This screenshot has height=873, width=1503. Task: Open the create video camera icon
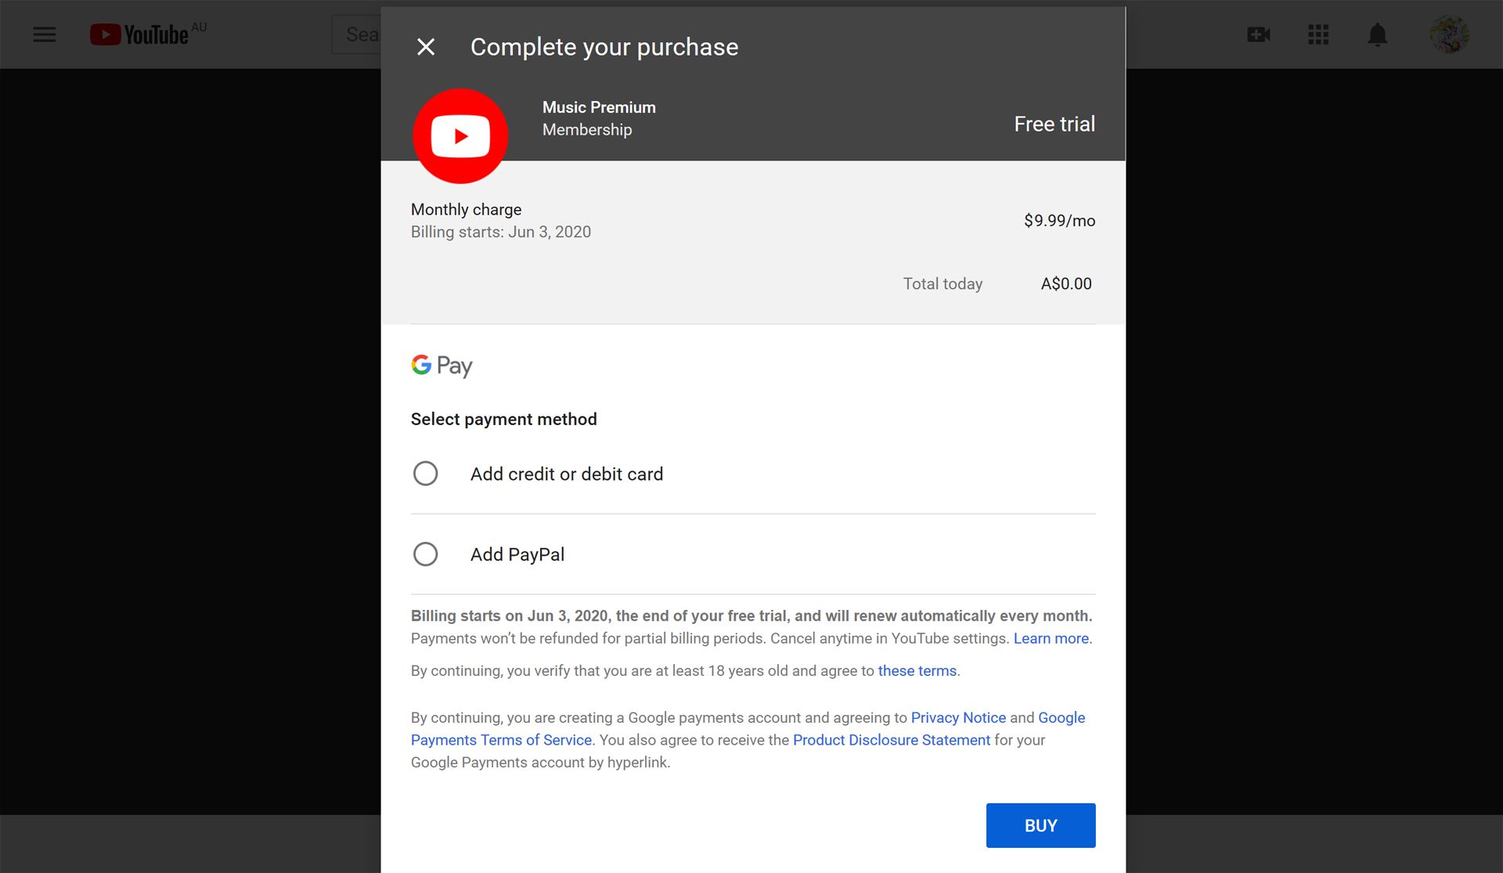[x=1259, y=34]
